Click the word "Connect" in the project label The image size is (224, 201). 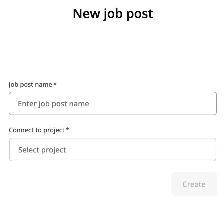19,130
